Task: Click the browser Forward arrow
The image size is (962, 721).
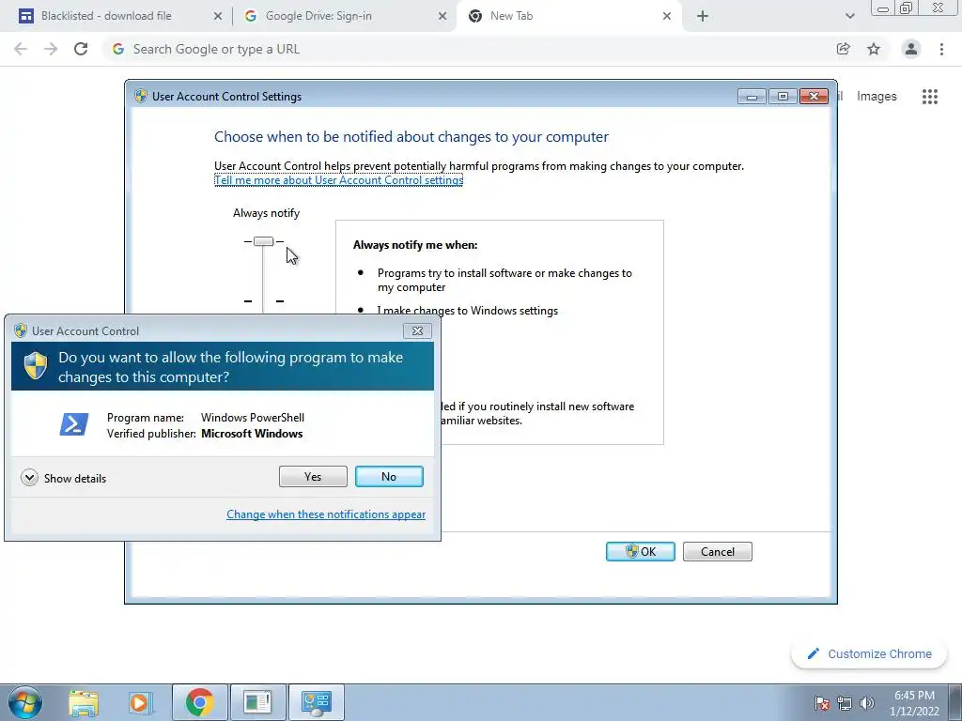Action: coord(51,49)
